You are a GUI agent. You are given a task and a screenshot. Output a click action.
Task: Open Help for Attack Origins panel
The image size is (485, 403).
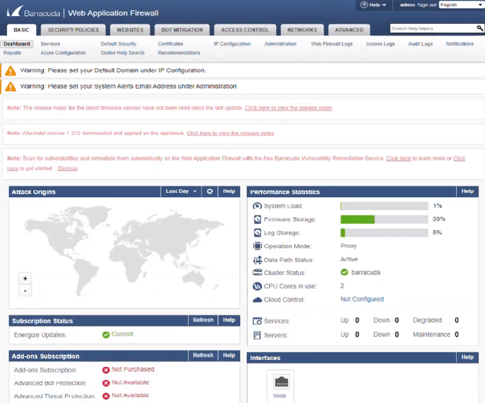coord(229,192)
